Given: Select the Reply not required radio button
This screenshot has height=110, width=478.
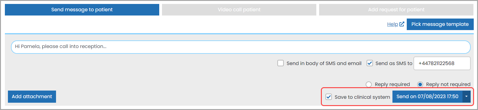Looking at the screenshot, I should tap(420, 84).
